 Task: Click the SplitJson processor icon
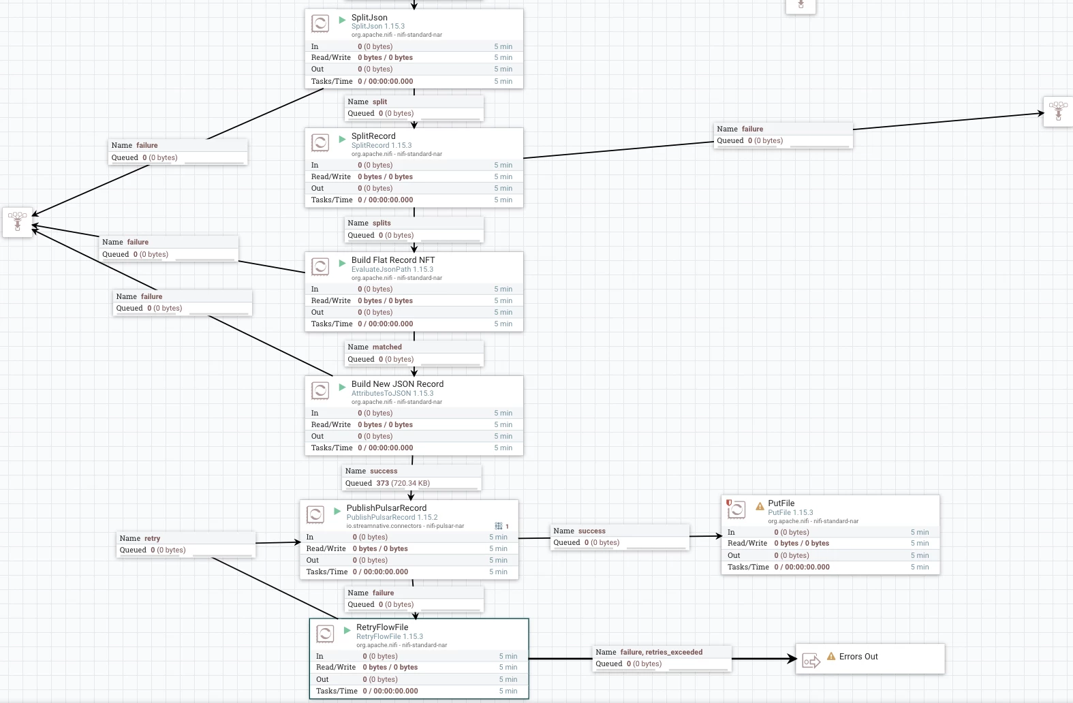coord(320,23)
